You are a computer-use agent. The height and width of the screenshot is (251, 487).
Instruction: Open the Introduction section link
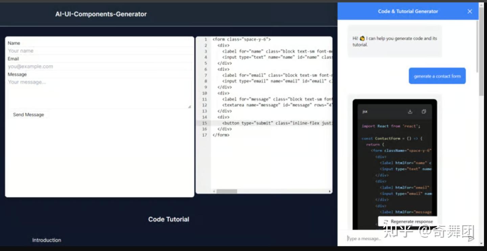coord(46,240)
